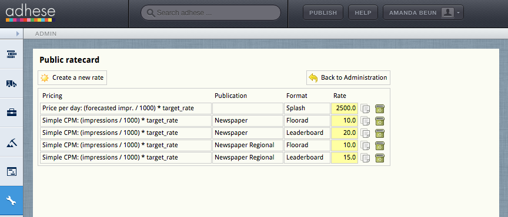Image resolution: width=508 pixels, height=217 pixels.
Task: Open the briefcase sidebar section
Action: pos(12,113)
